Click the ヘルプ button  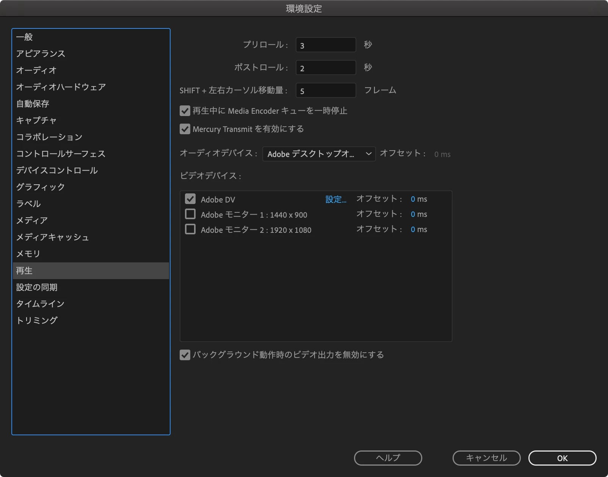click(x=388, y=458)
